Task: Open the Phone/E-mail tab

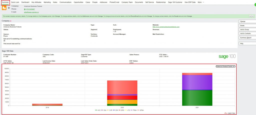Action: tap(114, 2)
